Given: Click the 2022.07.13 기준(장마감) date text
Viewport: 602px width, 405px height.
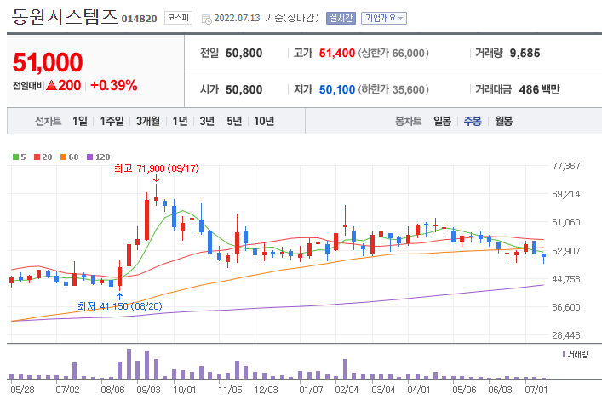Looking at the screenshot, I should pos(266,18).
